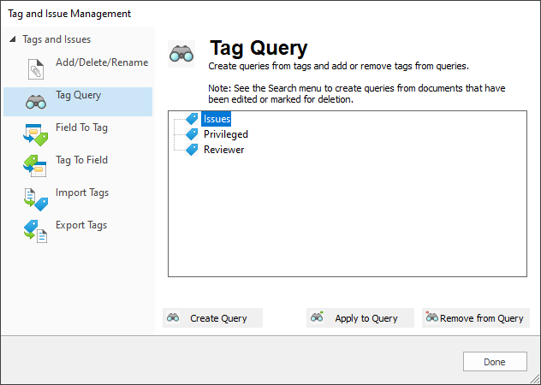The height and width of the screenshot is (385, 541).
Task: Click the Create Query button
Action: point(212,317)
